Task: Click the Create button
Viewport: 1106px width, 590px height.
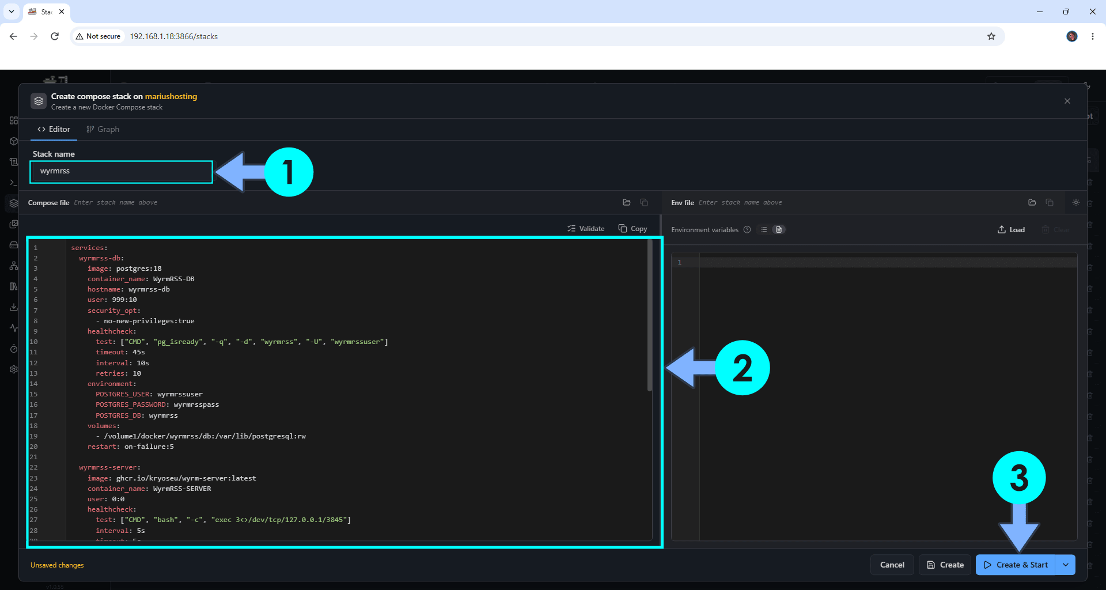Action: pyautogui.click(x=945, y=565)
